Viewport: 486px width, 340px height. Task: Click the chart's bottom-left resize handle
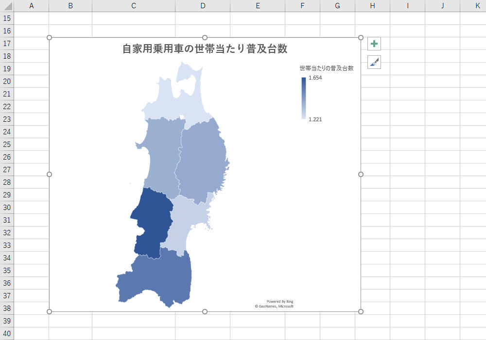click(x=49, y=311)
